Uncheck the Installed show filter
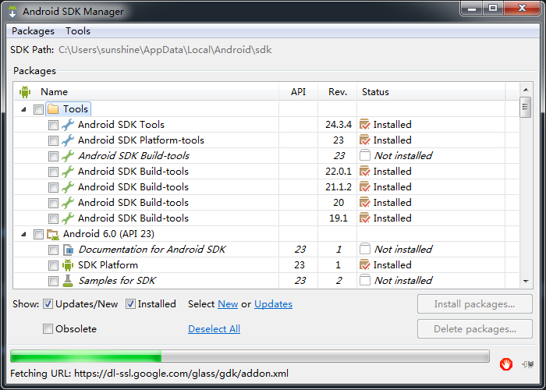 click(x=130, y=304)
